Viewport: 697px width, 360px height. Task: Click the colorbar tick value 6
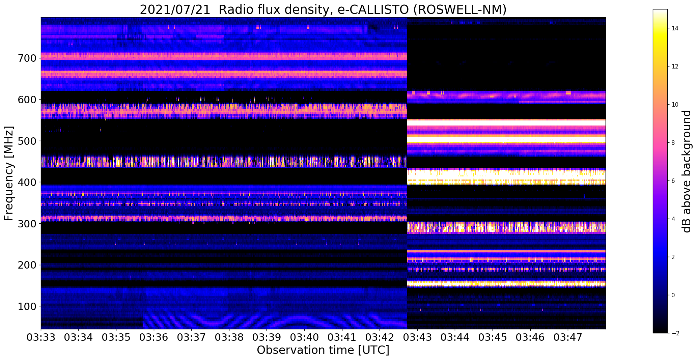point(673,181)
